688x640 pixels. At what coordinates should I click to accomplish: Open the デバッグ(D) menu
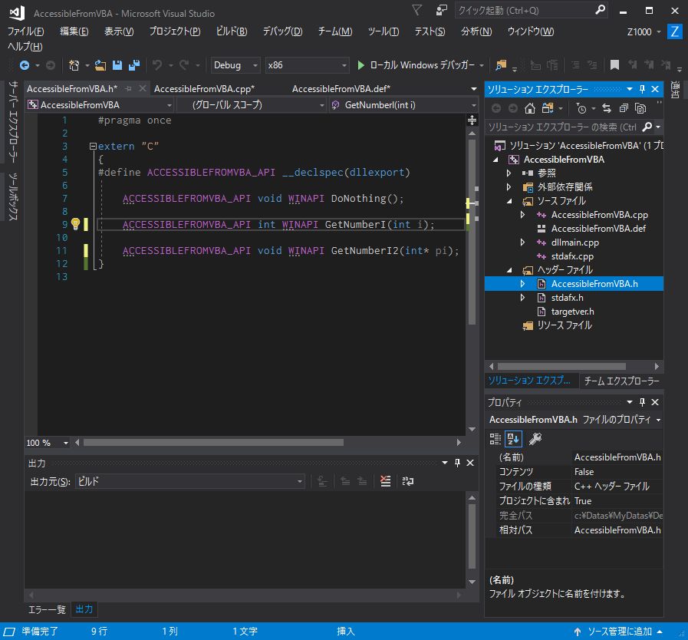point(282,31)
